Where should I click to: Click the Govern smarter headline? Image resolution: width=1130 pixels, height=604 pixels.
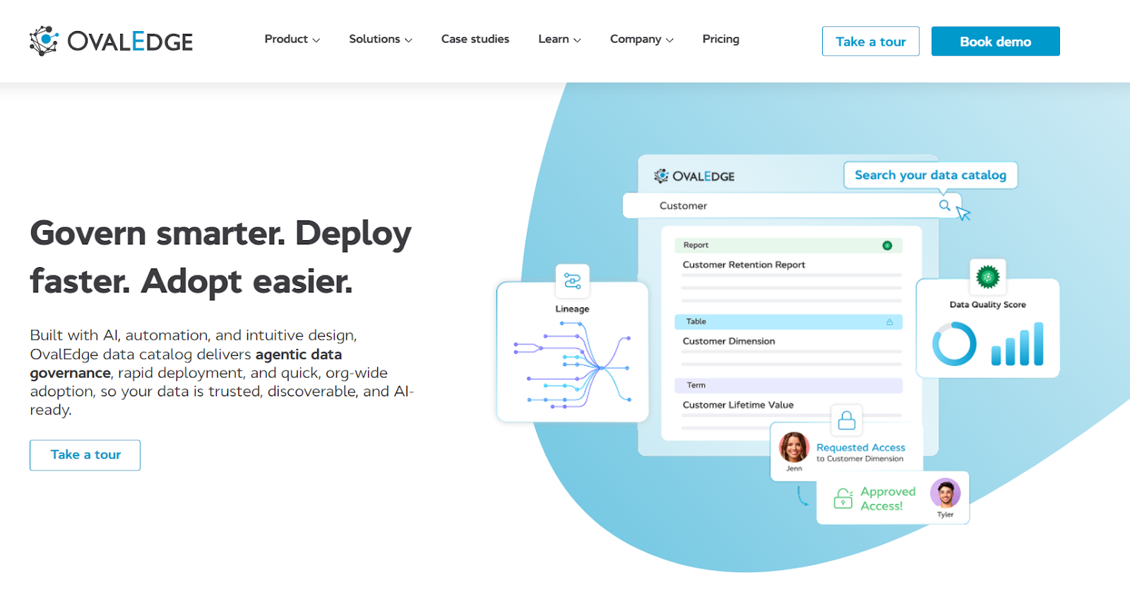tap(220, 257)
